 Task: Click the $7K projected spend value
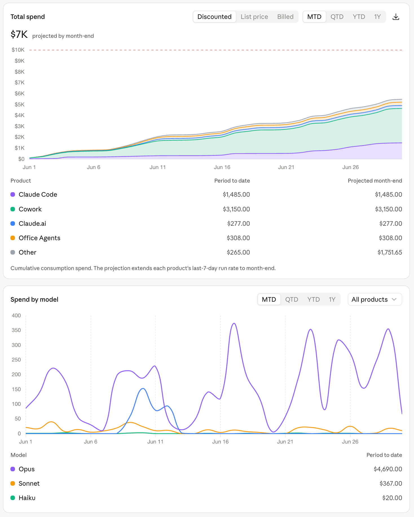pos(19,34)
